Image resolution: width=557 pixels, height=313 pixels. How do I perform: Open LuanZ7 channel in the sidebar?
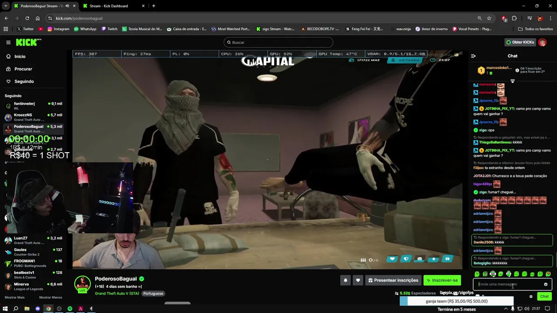[x=34, y=240]
